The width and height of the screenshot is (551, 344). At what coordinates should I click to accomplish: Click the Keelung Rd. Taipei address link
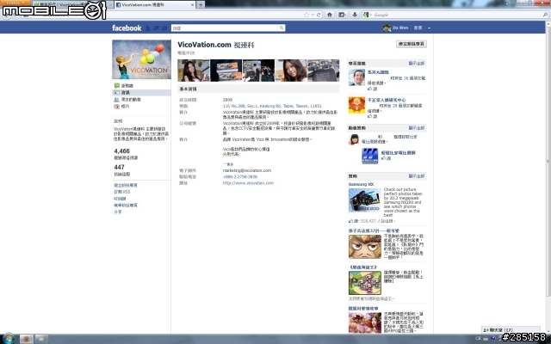pyautogui.click(x=272, y=106)
